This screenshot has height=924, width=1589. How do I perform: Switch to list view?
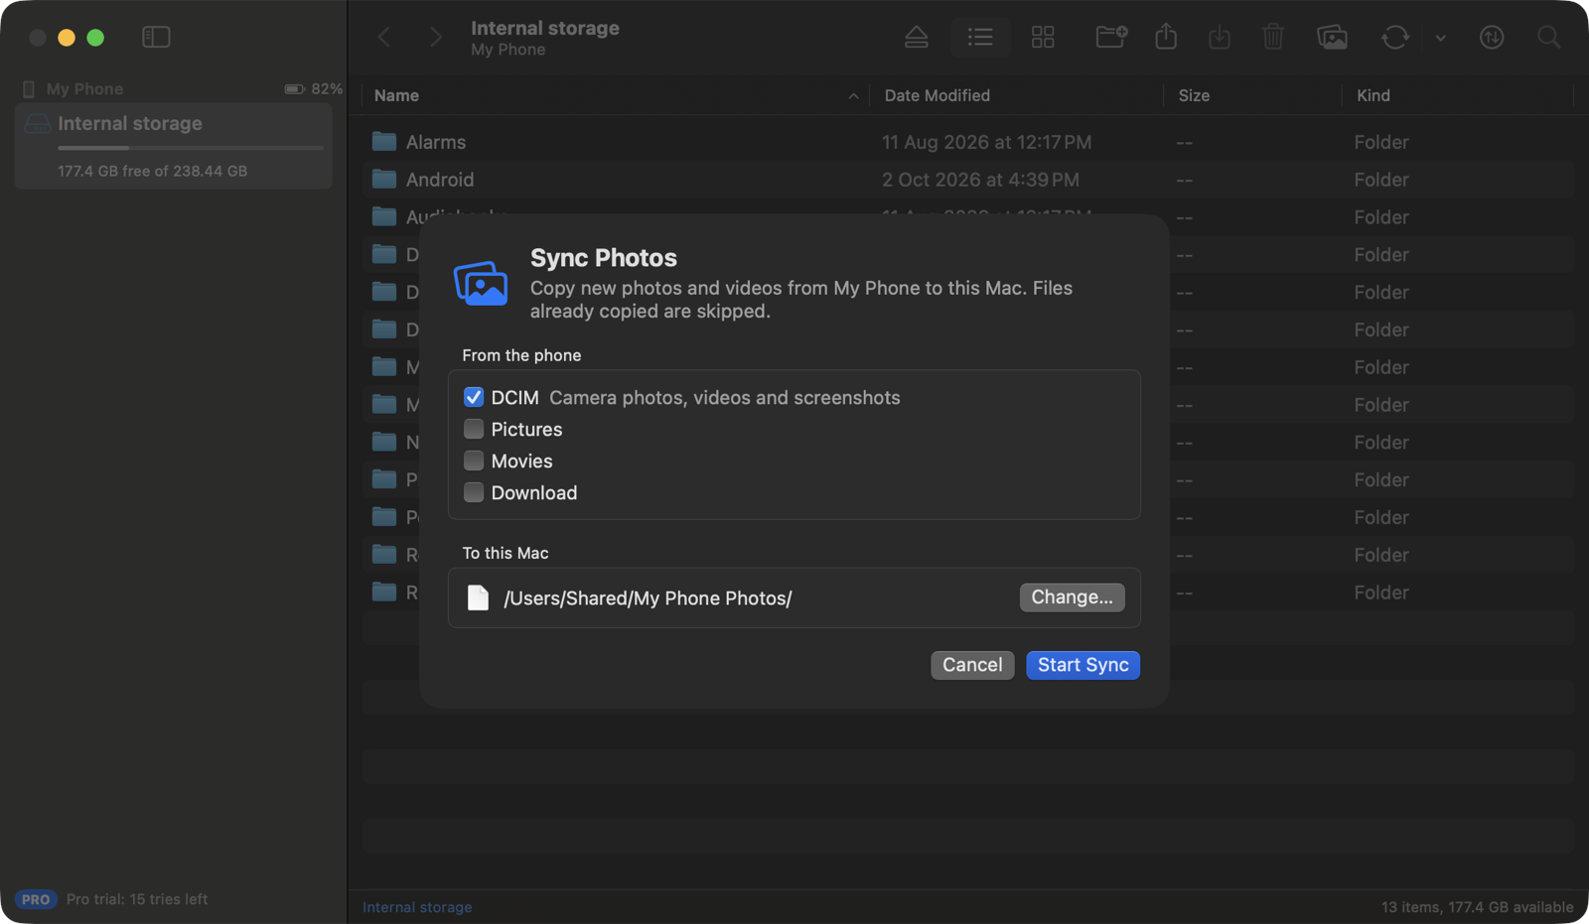[980, 37]
